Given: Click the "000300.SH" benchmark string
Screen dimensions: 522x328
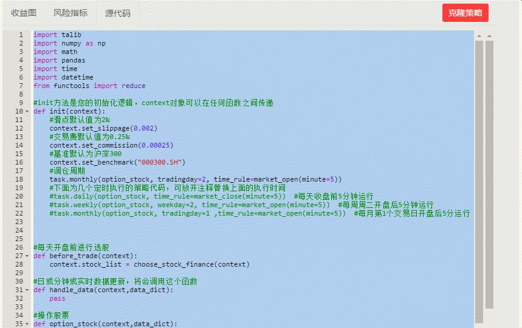Looking at the screenshot, I should (159, 162).
